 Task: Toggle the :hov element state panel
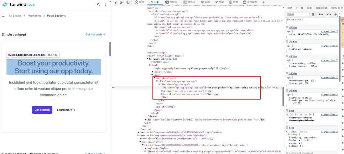320,14
